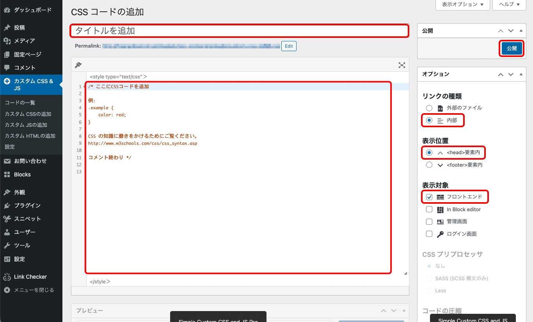Go to コードの一覧 submenu item
Viewport: 533px width, 322px height.
tap(20, 103)
